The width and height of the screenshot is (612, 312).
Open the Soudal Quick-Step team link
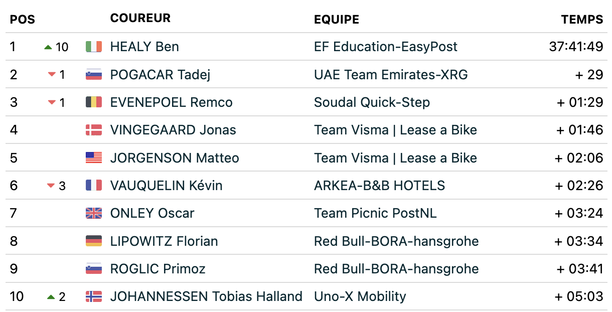(x=372, y=102)
